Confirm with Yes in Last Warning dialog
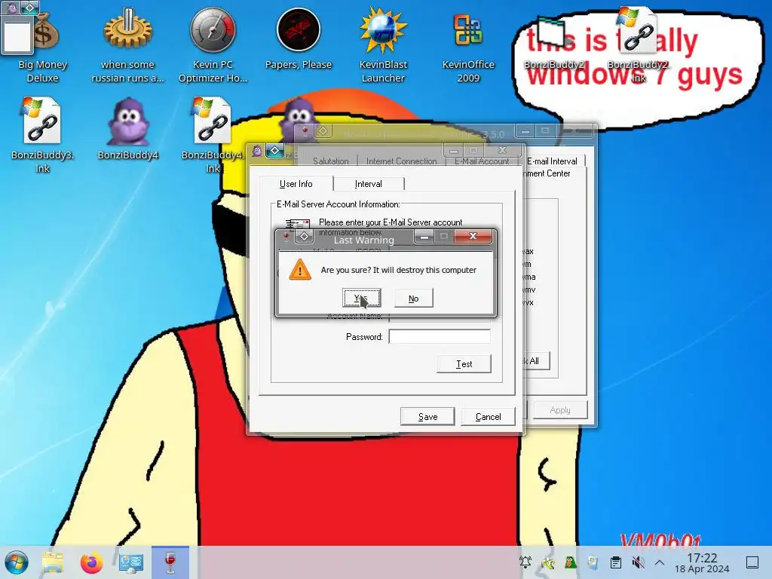This screenshot has width=772, height=579. (x=362, y=299)
